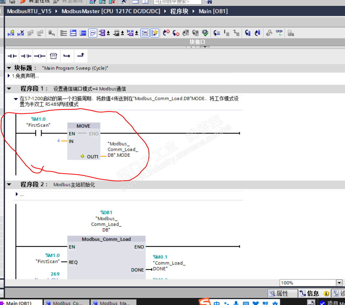Click the Sogou microphone voice input icon
Image resolution: width=345 pixels, height=305 pixels.
point(236,303)
